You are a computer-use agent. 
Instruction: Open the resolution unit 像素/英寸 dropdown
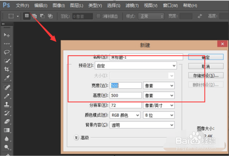[159, 105]
